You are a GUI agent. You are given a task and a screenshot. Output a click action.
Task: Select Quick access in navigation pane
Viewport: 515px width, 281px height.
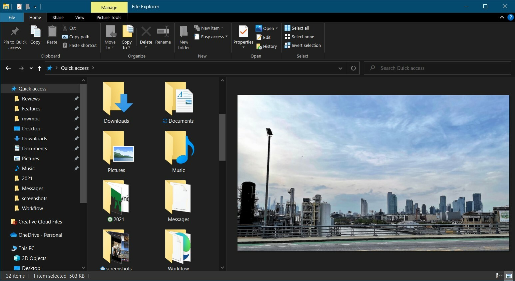pyautogui.click(x=40, y=89)
